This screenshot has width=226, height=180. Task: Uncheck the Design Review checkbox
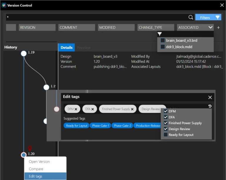click(166, 129)
